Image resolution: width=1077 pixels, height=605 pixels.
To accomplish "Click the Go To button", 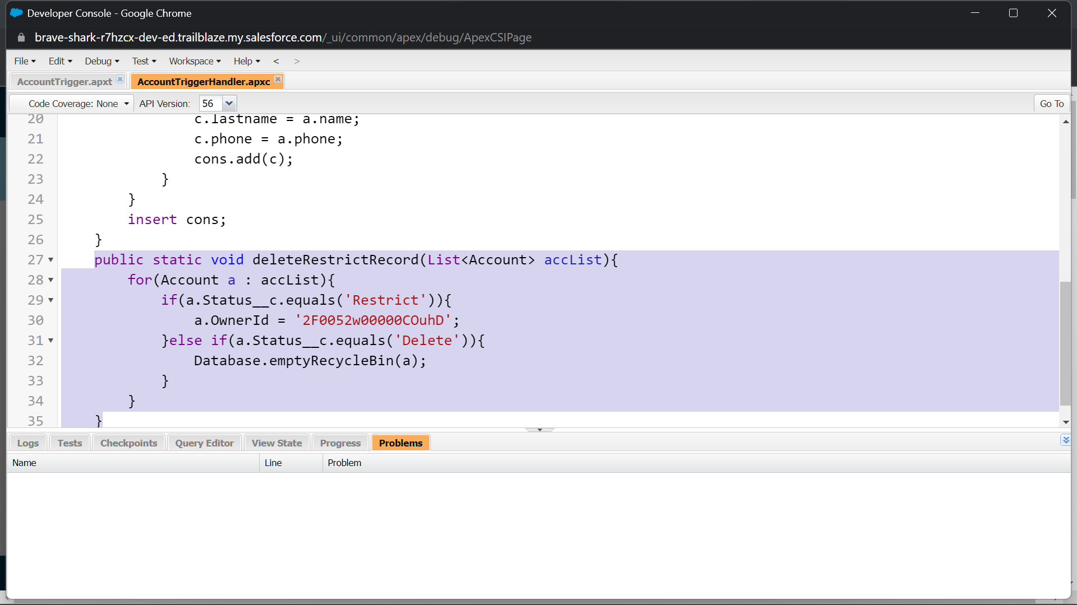I will tap(1051, 103).
